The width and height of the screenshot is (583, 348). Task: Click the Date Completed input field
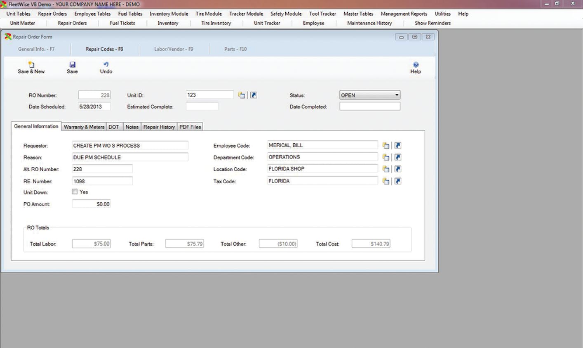coord(369,106)
